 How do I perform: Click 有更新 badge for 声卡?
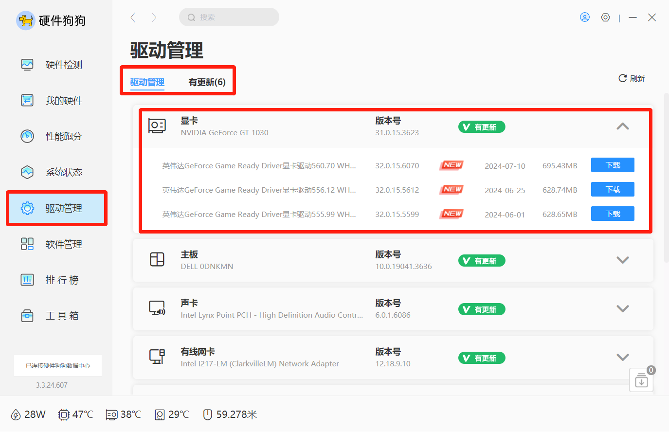tap(482, 309)
